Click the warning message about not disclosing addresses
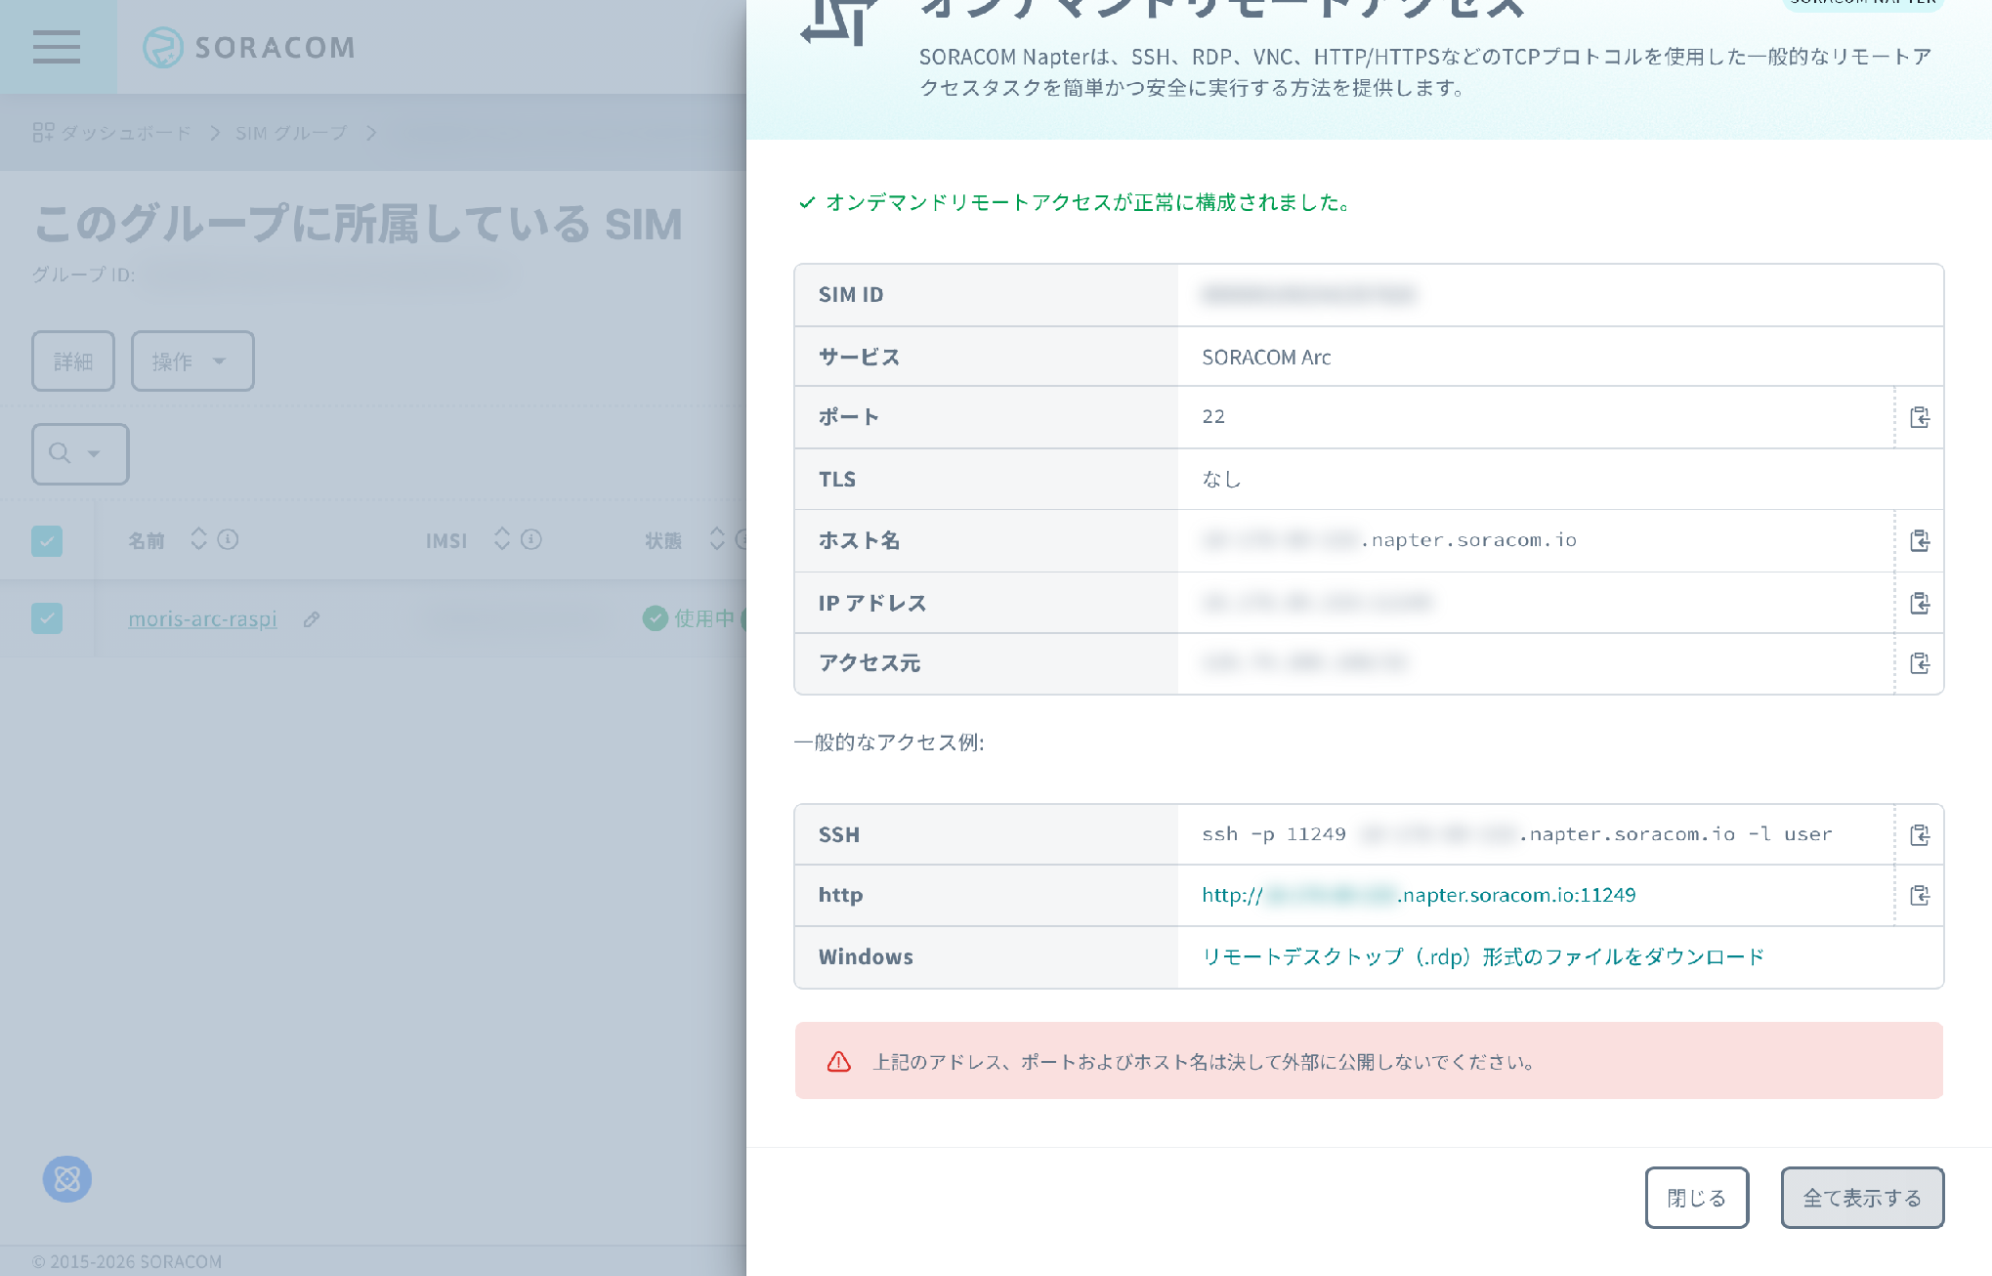 pos(1368,1061)
